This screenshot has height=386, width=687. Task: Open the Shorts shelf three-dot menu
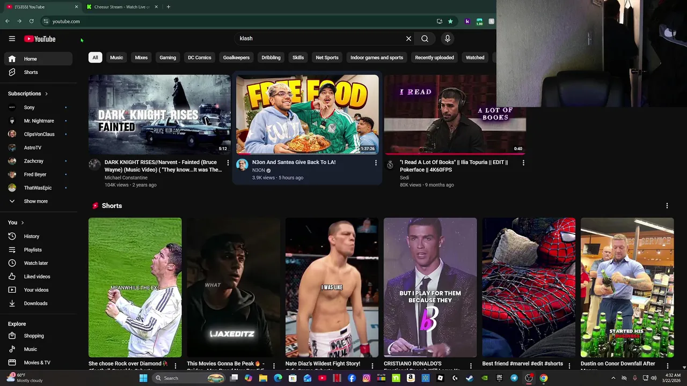667,206
